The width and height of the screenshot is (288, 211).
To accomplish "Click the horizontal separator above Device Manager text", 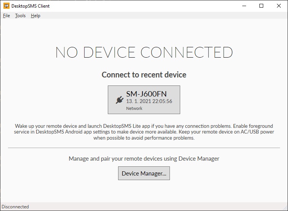I will point(144,148).
